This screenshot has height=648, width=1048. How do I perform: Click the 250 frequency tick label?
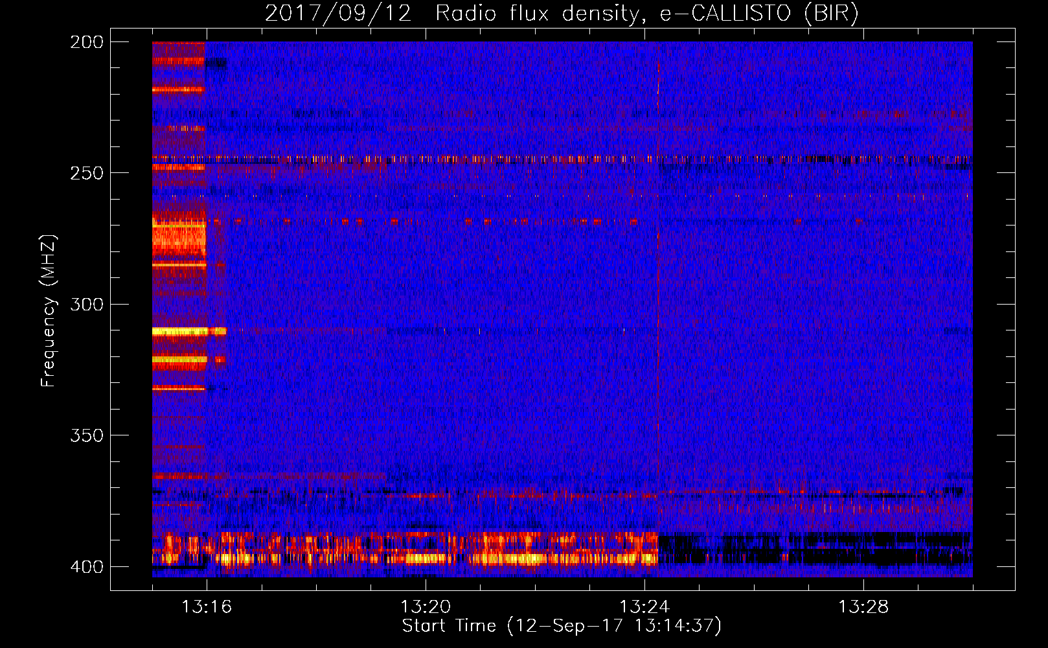87,173
